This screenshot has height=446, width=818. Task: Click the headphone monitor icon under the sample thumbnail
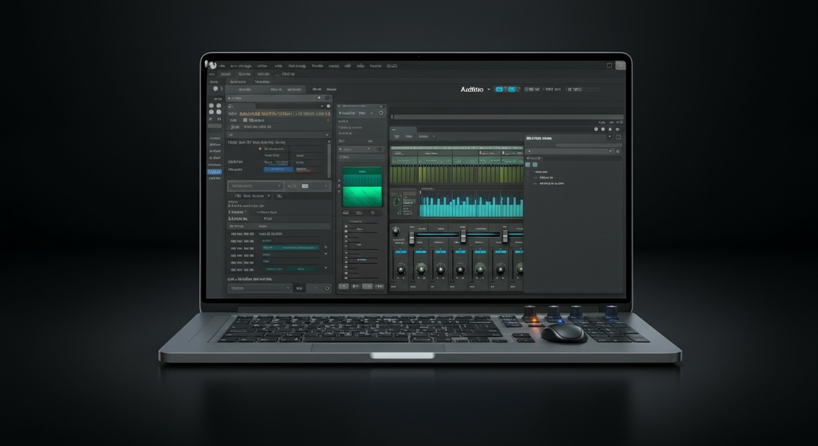tap(372, 213)
